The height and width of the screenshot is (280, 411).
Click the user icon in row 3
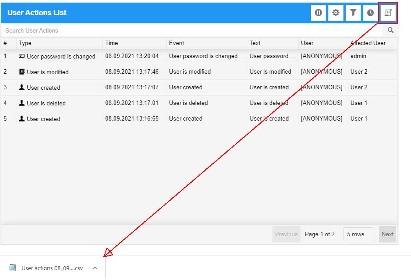pyautogui.click(x=22, y=88)
